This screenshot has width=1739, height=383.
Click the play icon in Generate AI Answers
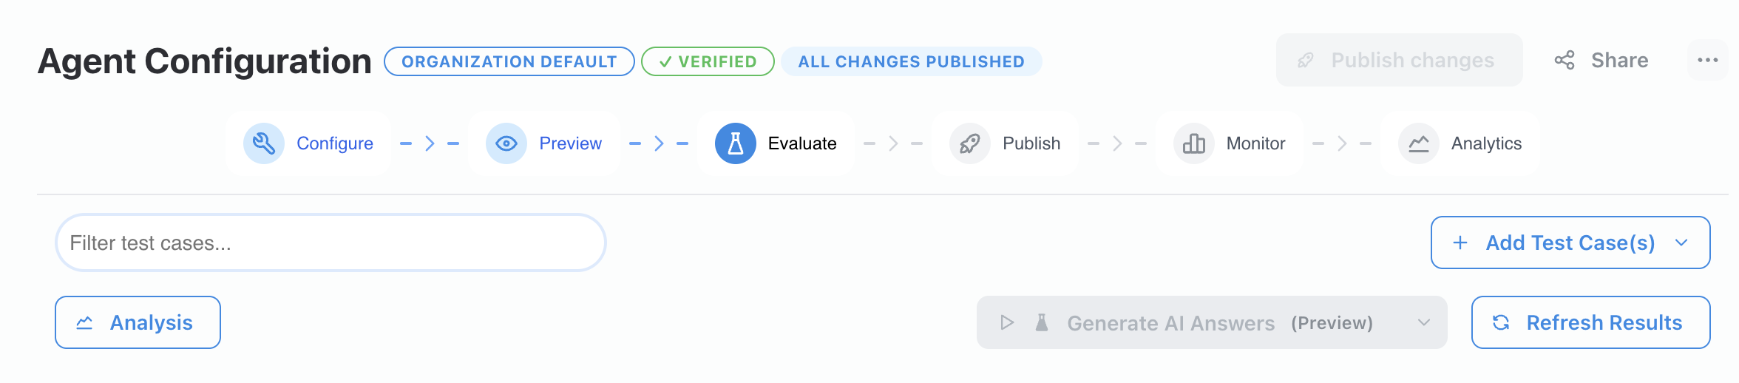[x=1007, y=322]
